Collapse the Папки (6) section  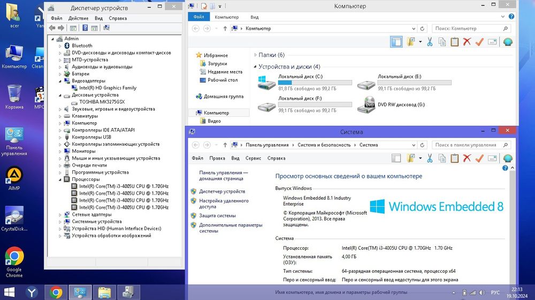tap(254, 55)
